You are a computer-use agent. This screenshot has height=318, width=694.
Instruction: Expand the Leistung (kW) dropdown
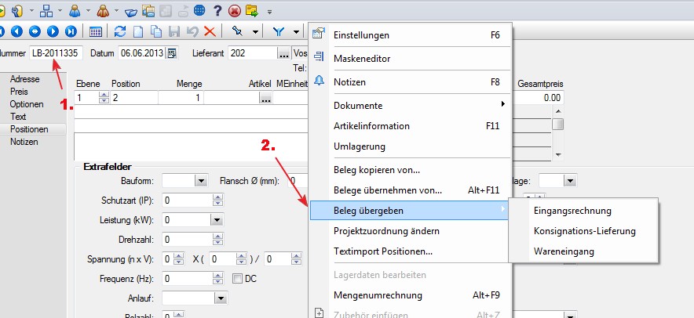point(206,220)
